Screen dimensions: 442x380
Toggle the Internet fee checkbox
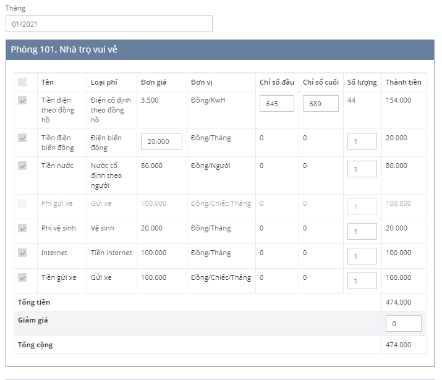(22, 253)
